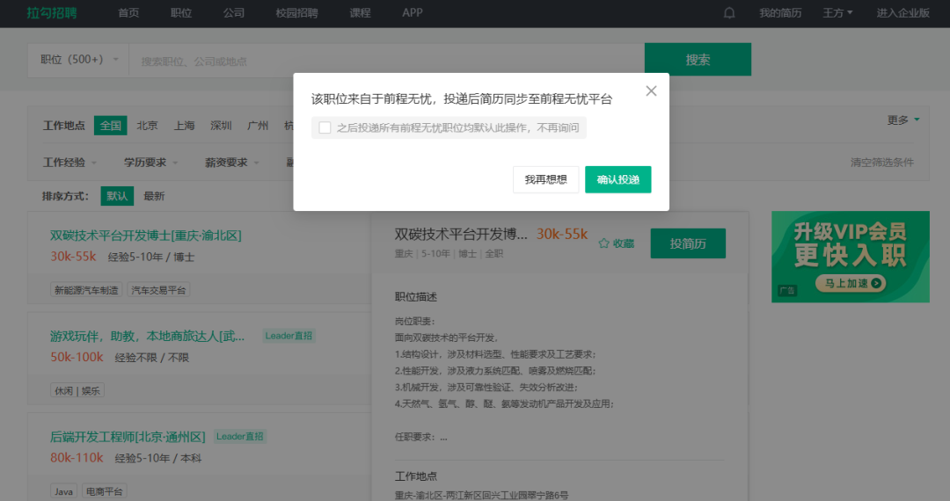Select the 北京 location filter
The width and height of the screenshot is (950, 501).
pyautogui.click(x=147, y=125)
